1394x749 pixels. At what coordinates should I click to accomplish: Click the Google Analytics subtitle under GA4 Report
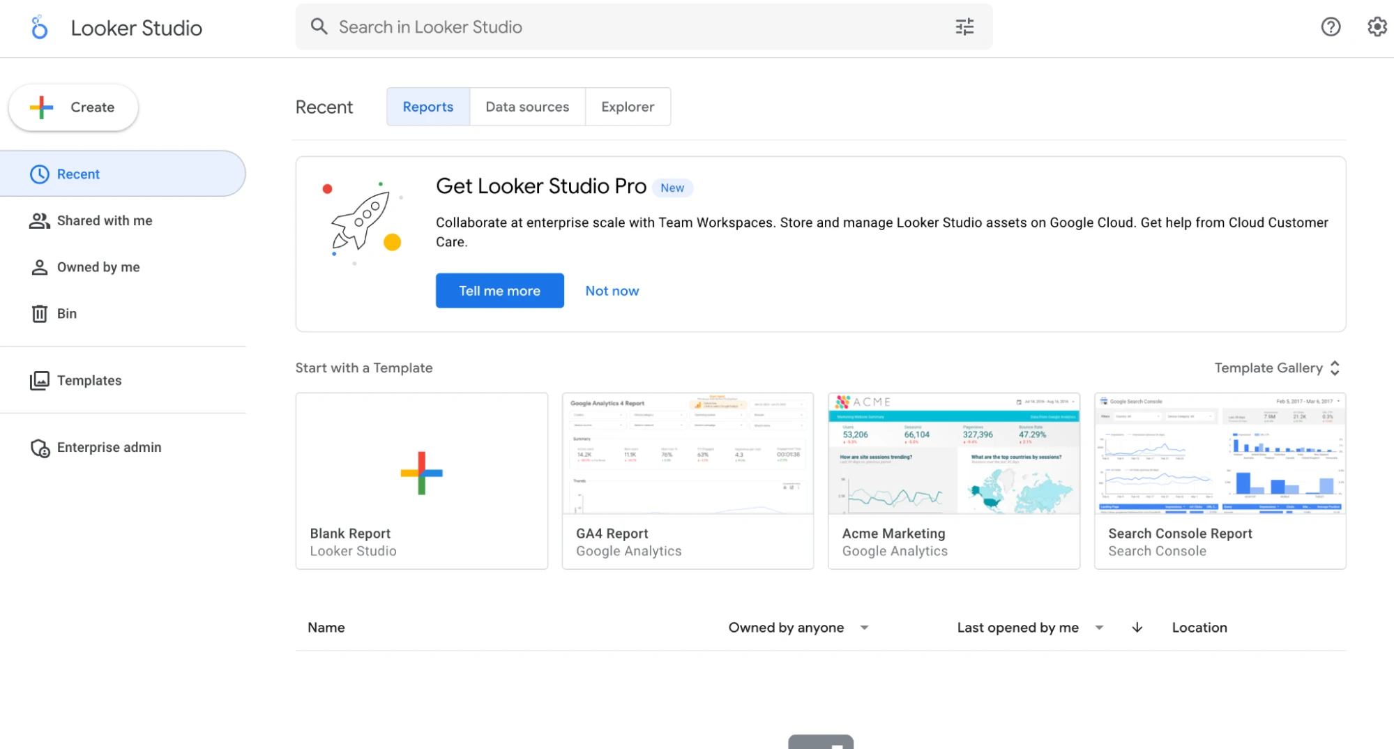point(629,551)
